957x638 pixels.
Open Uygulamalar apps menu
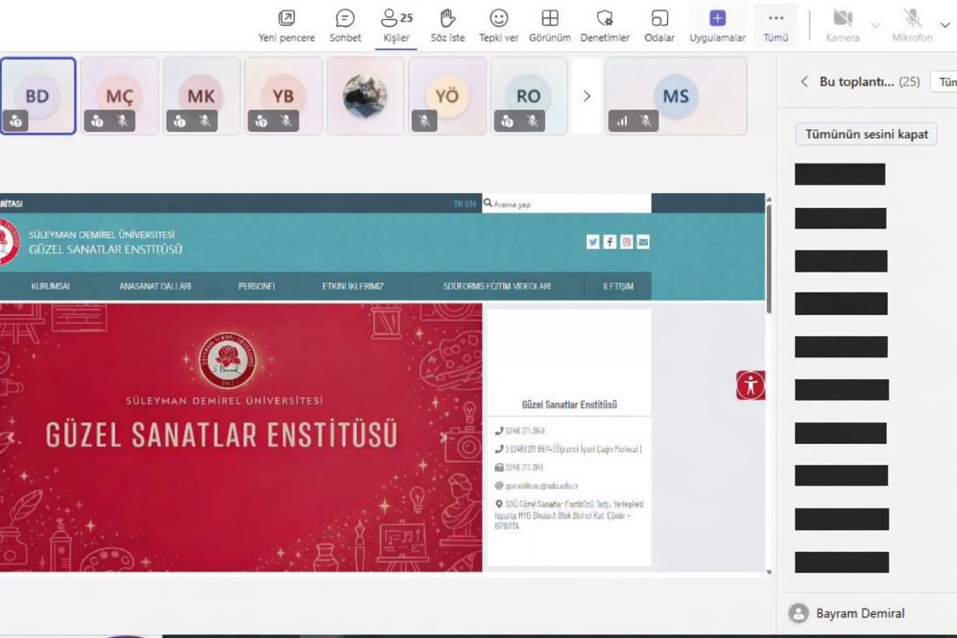point(717,26)
